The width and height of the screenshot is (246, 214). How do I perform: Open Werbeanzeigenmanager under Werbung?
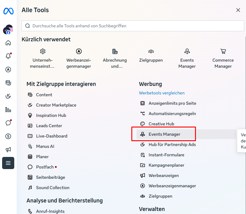pos(168,186)
